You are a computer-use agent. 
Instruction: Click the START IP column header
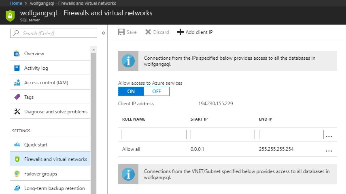tap(199, 119)
